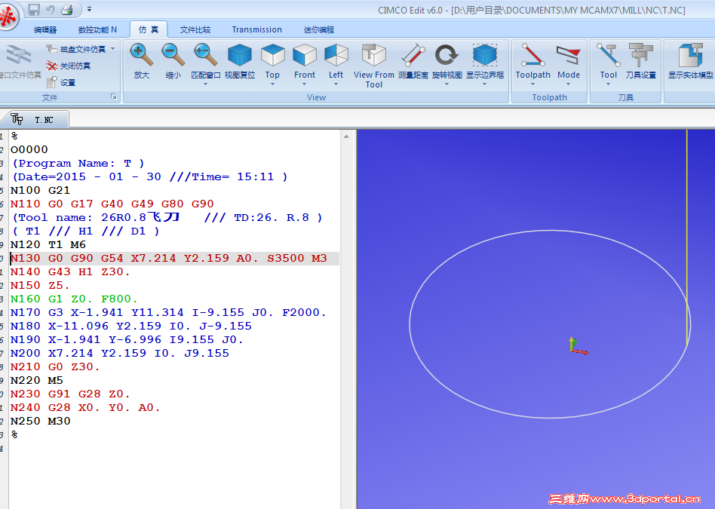715x509 pixels.
Task: Expand the Front view dropdown arrow
Action: pos(304,84)
